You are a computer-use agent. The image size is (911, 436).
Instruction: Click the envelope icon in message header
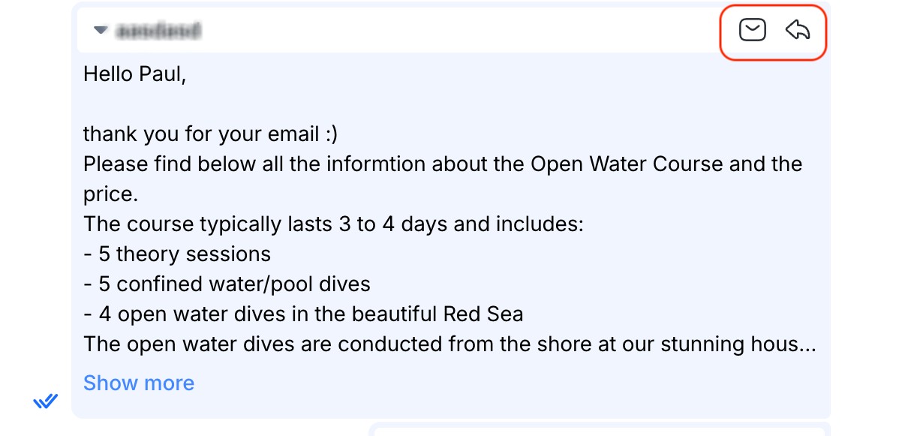click(x=752, y=30)
